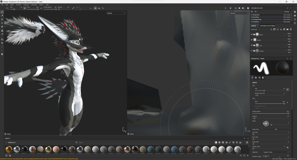Select the first gold material sphere thumbnail

coord(9,149)
